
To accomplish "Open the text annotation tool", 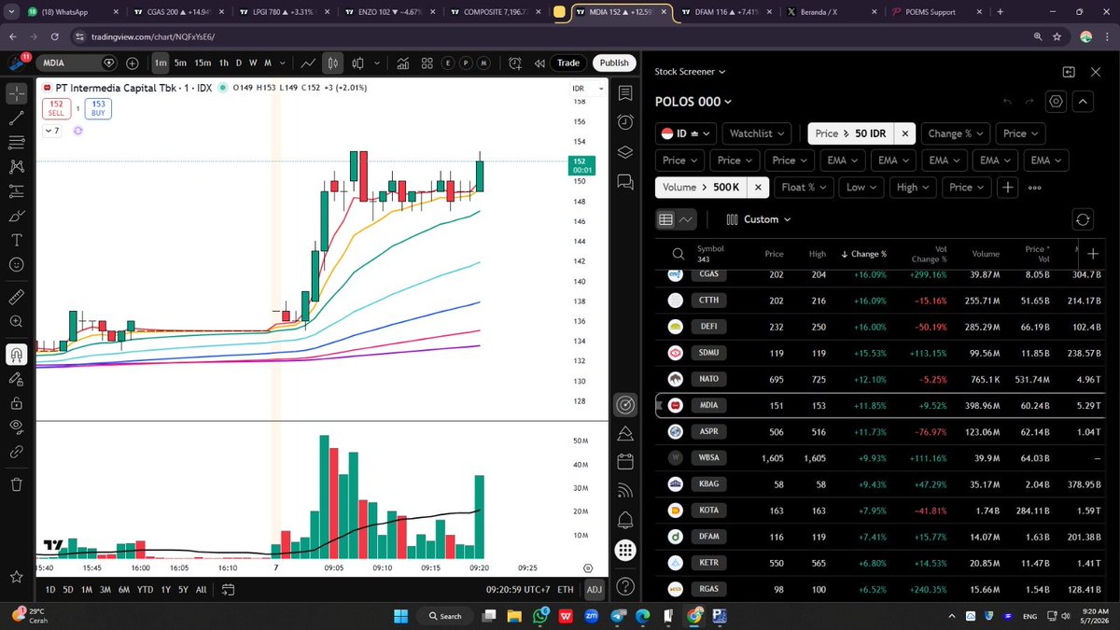I will pos(16,240).
